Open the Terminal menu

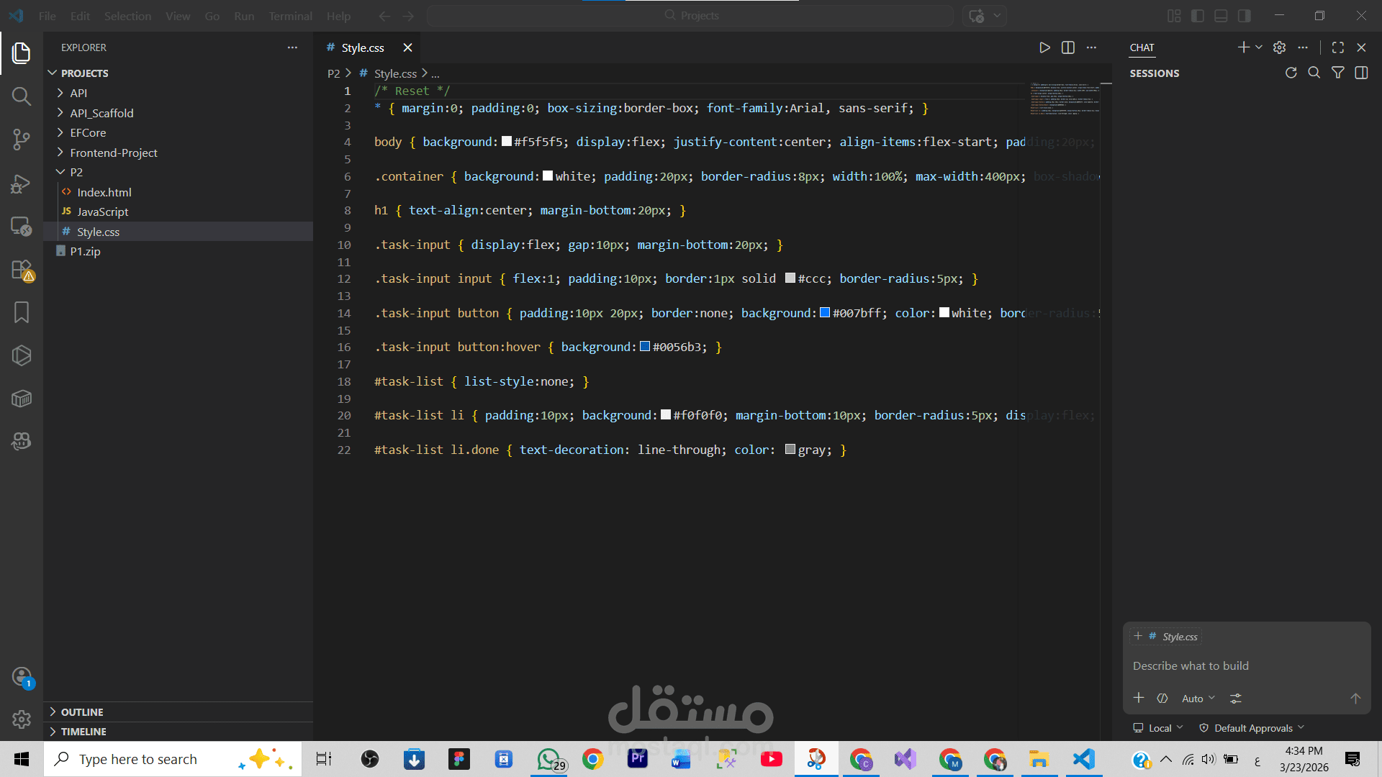pyautogui.click(x=290, y=16)
